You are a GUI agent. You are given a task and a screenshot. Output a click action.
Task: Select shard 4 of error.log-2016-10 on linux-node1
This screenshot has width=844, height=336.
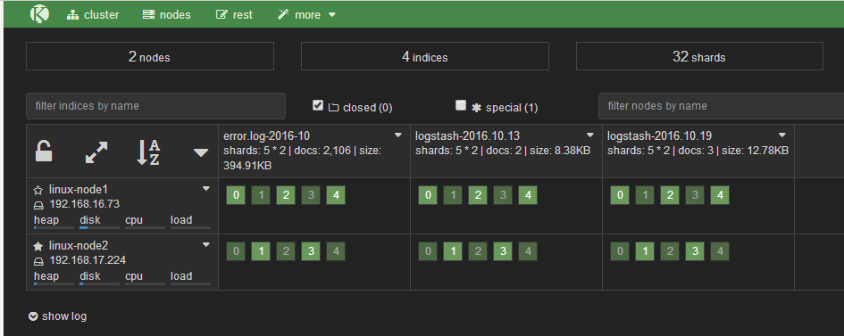tap(336, 195)
